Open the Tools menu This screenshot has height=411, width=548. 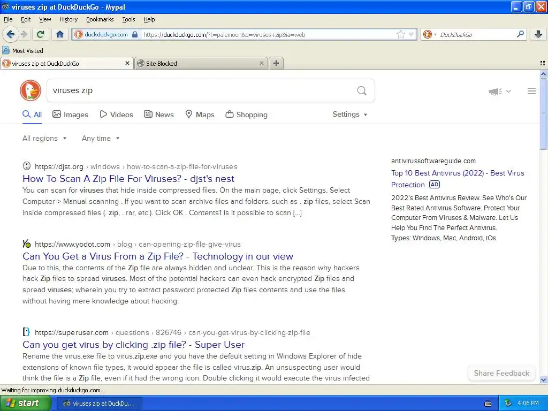(128, 20)
